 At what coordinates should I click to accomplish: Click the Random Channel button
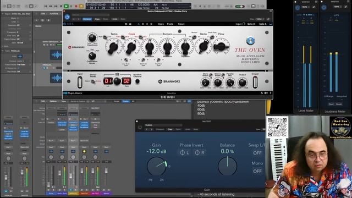[x=137, y=81]
